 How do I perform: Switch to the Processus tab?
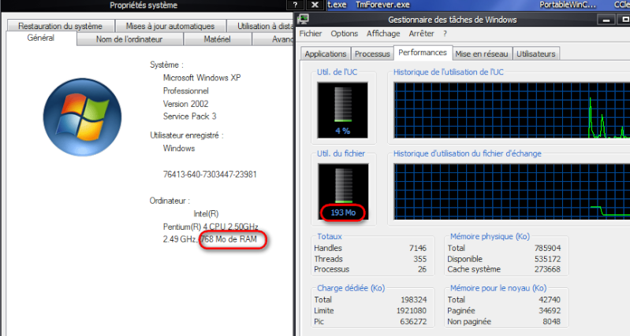point(372,54)
